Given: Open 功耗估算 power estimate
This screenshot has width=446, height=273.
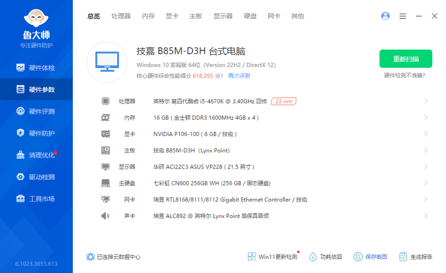Looking at the screenshot, I should pyautogui.click(x=326, y=257).
